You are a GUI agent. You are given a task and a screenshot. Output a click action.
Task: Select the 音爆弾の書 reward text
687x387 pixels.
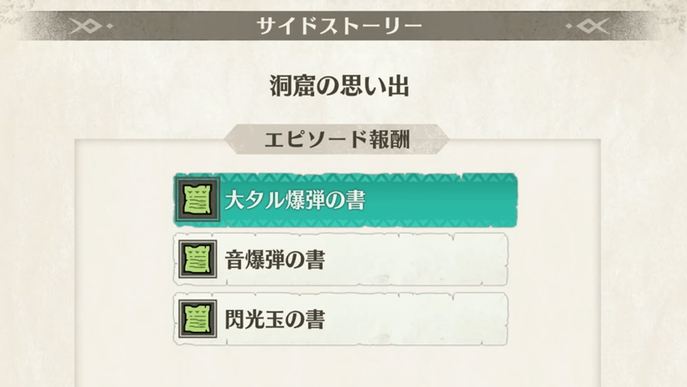(x=275, y=260)
